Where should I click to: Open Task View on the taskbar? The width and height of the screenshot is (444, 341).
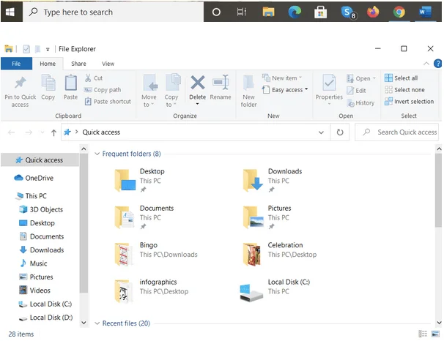pyautogui.click(x=242, y=12)
